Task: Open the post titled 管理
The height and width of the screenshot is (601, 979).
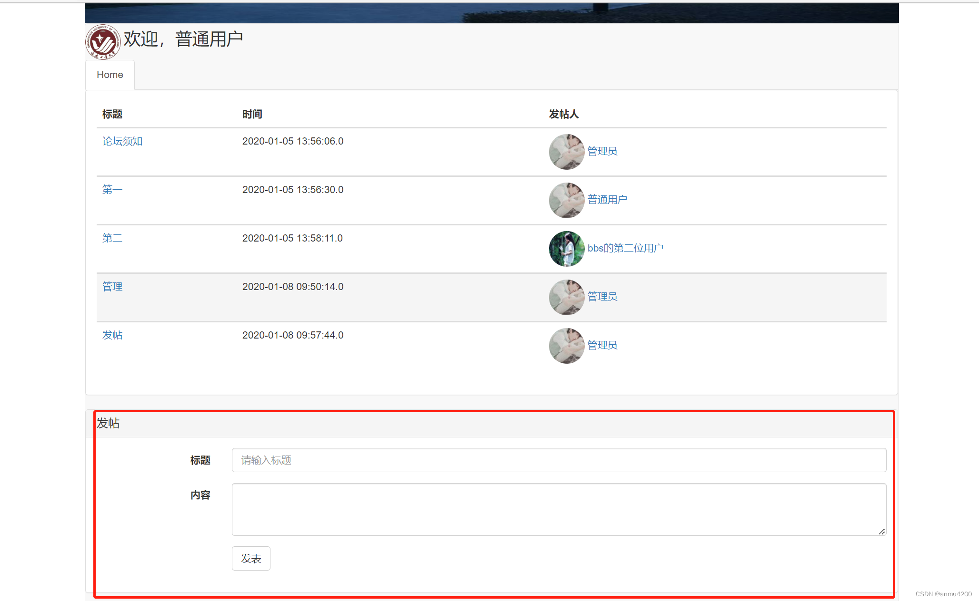Action: pyautogui.click(x=112, y=287)
